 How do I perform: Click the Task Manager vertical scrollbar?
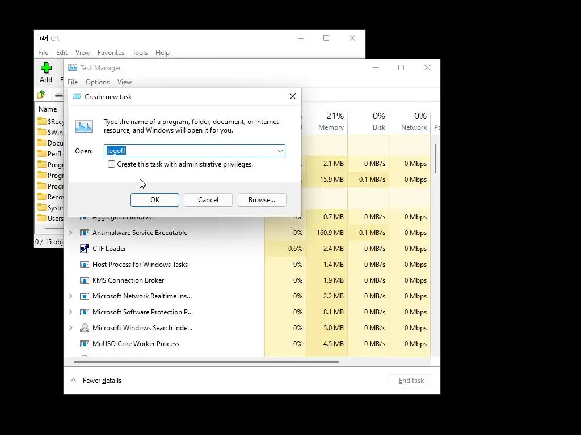tap(436, 159)
